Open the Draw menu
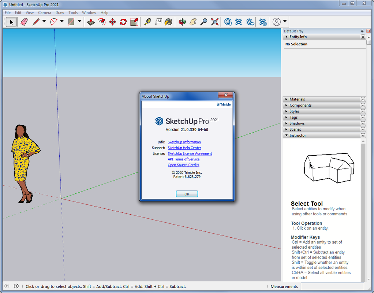Viewport: 374px width, 293px height. tap(60, 13)
